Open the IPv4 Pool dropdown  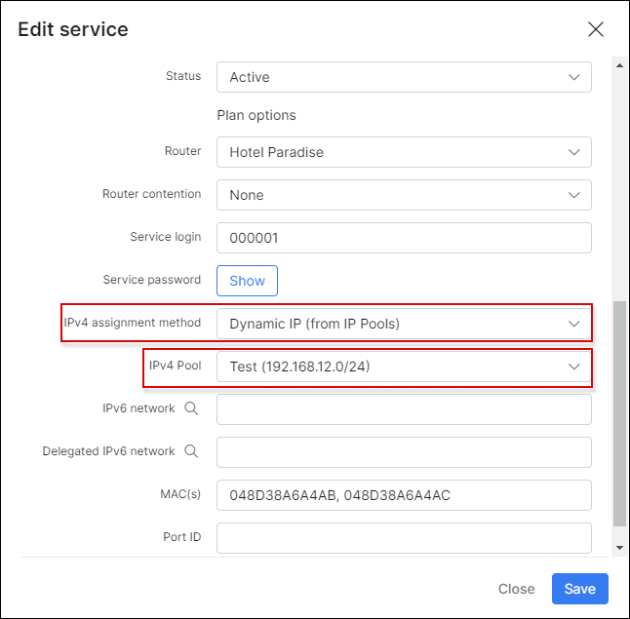pos(404,367)
